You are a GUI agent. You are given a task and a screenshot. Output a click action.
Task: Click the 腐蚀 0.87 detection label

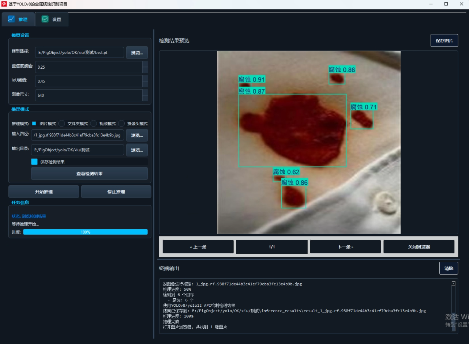pyautogui.click(x=252, y=91)
